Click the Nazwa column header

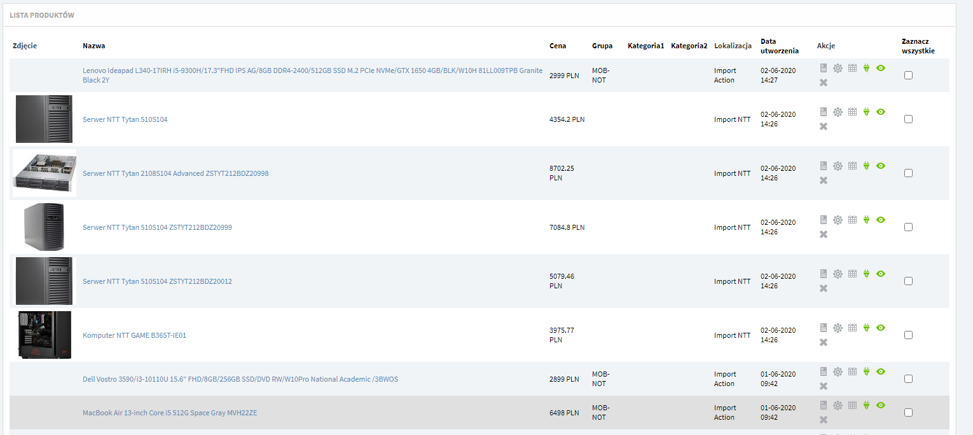(93, 46)
